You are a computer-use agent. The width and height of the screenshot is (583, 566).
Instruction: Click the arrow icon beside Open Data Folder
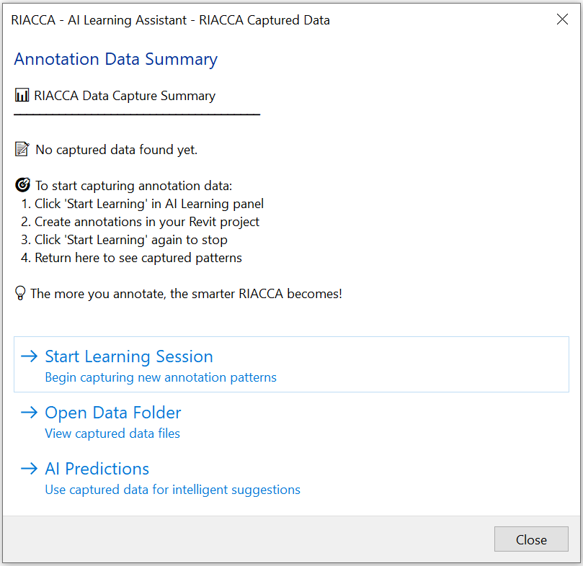(30, 412)
